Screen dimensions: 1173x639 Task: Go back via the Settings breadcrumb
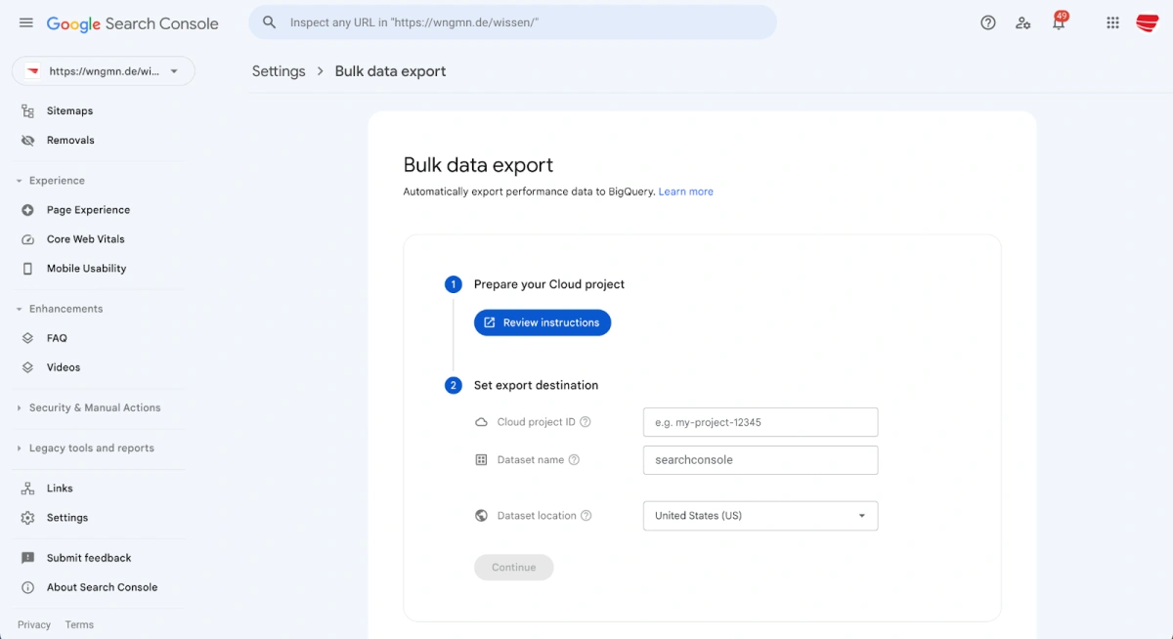click(279, 70)
